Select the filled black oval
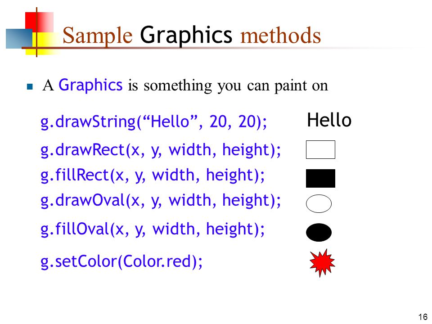Image resolution: width=432 pixels, height=324 pixels. [x=319, y=232]
